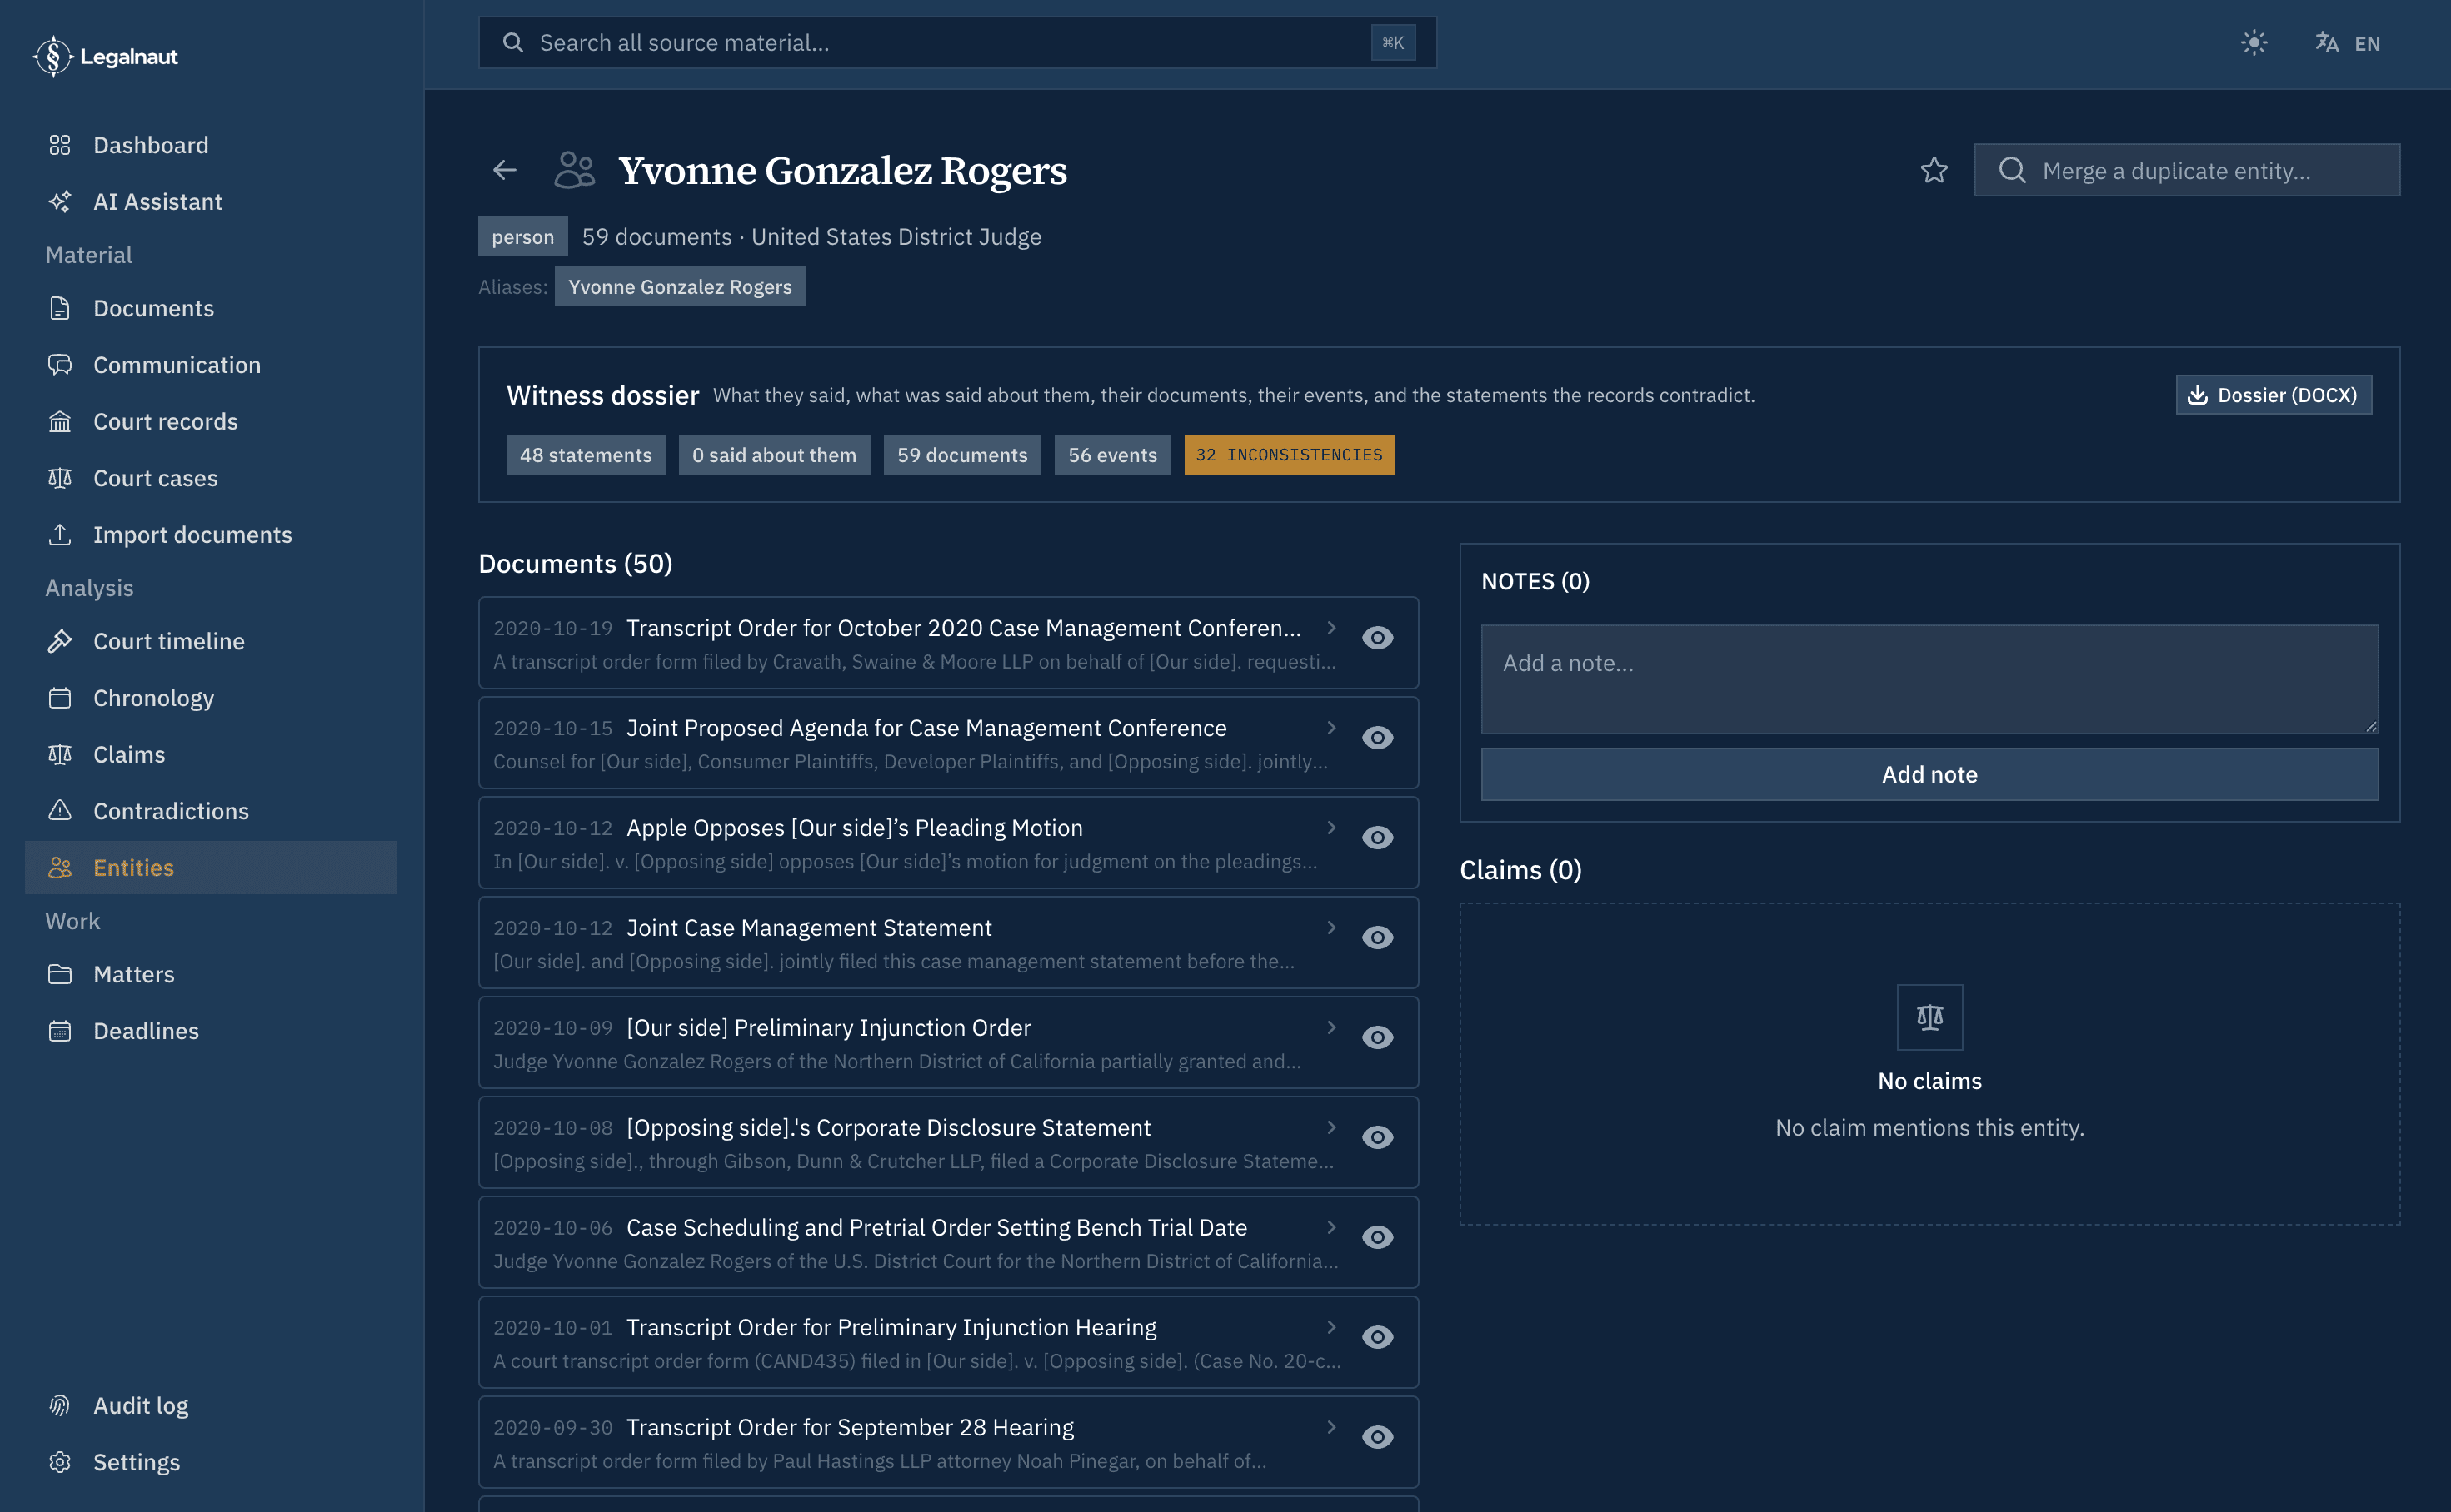Click the Documents file icon in sidebar
The height and width of the screenshot is (1512, 2451).
(60, 308)
